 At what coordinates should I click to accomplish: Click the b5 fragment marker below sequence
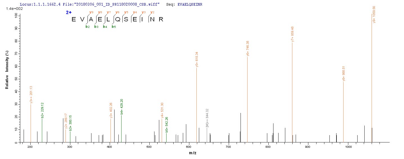114,27
